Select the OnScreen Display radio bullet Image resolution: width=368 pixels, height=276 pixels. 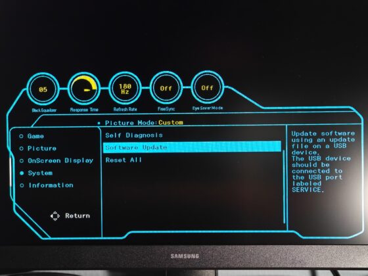[22, 161]
